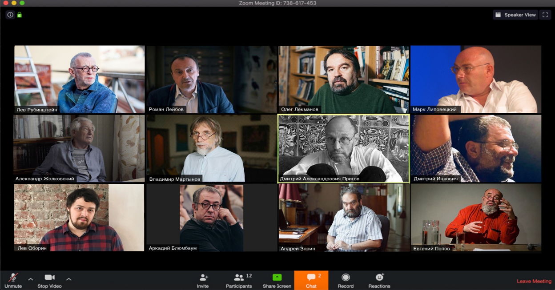
Task: Select Марк Липовецкий video tile
Action: click(x=476, y=79)
